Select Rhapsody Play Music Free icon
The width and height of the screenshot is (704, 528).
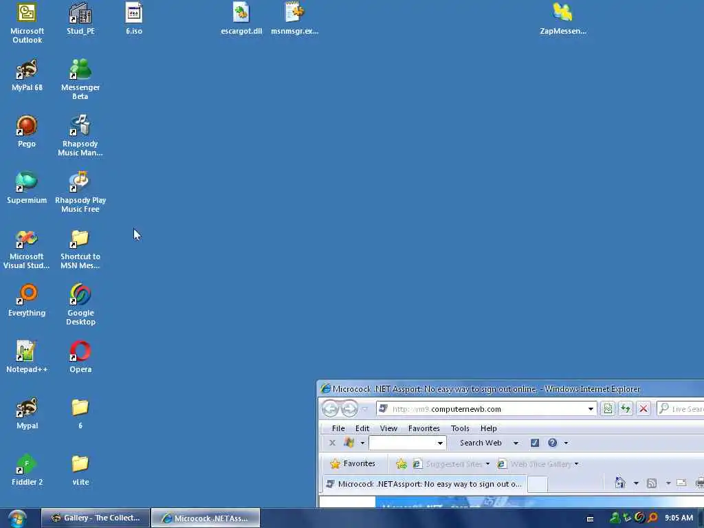pyautogui.click(x=80, y=192)
